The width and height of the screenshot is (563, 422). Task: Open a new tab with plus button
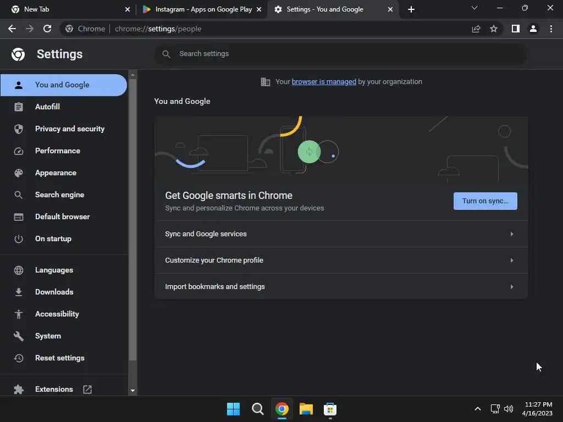click(x=411, y=9)
